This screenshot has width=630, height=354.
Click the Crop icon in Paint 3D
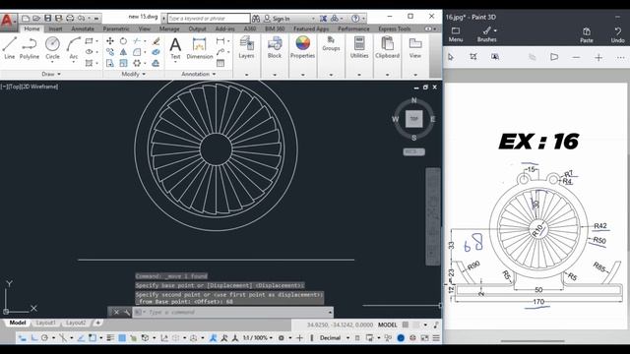[473, 57]
